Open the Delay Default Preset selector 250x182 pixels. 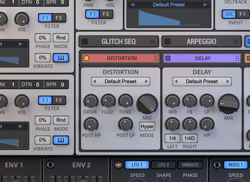[202, 82]
